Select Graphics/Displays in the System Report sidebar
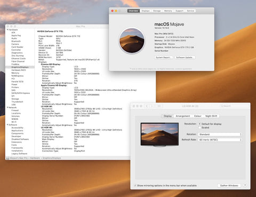 [x=20, y=67]
